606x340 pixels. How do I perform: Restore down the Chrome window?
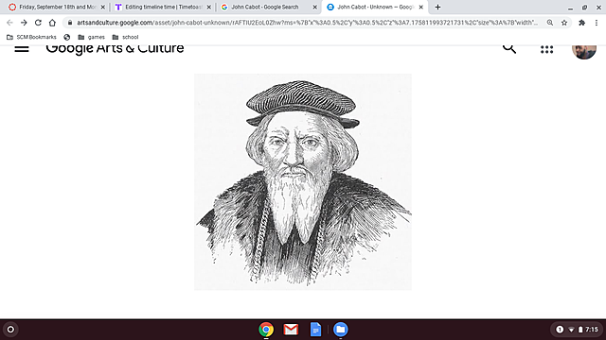click(x=584, y=8)
